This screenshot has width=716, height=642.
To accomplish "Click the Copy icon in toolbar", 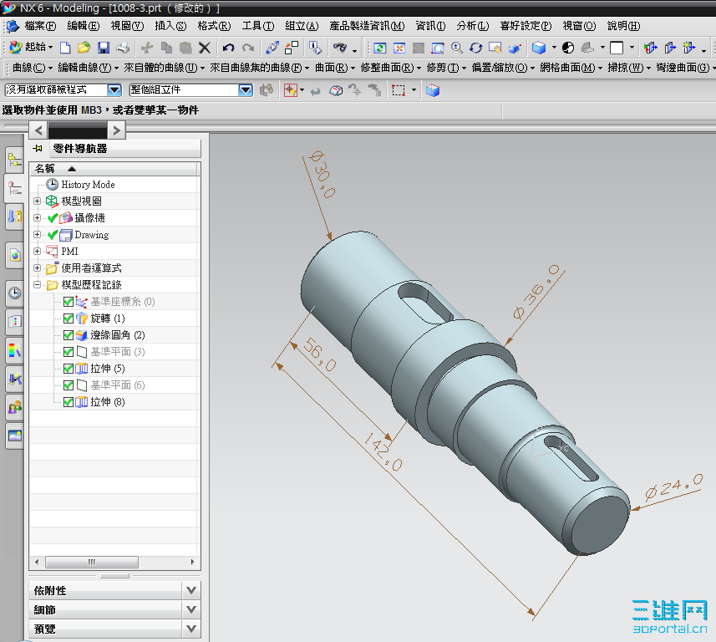I will click(x=166, y=48).
